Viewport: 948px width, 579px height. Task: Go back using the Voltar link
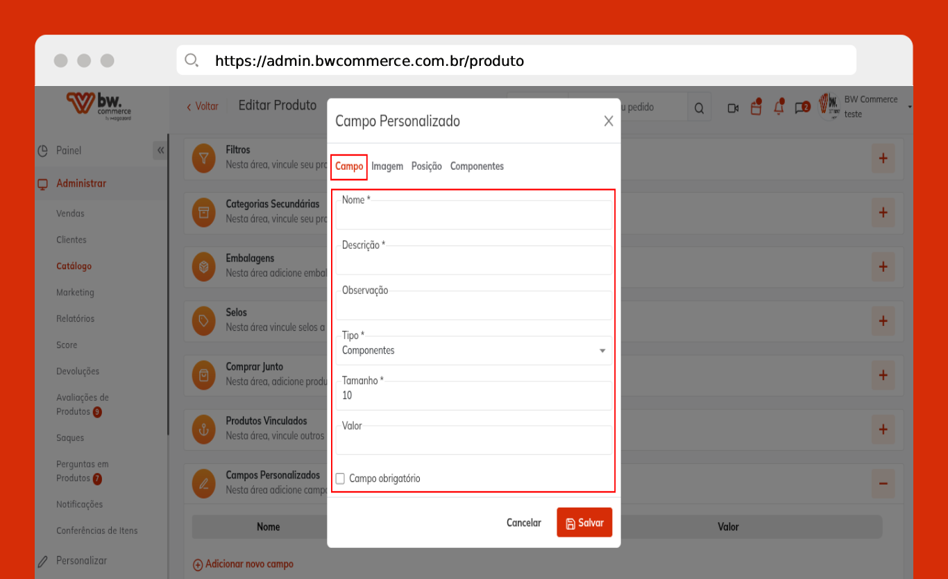pos(202,106)
